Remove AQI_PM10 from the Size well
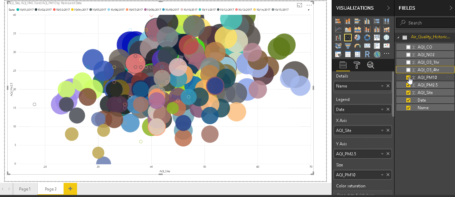This screenshot has height=197, width=455. (388, 175)
